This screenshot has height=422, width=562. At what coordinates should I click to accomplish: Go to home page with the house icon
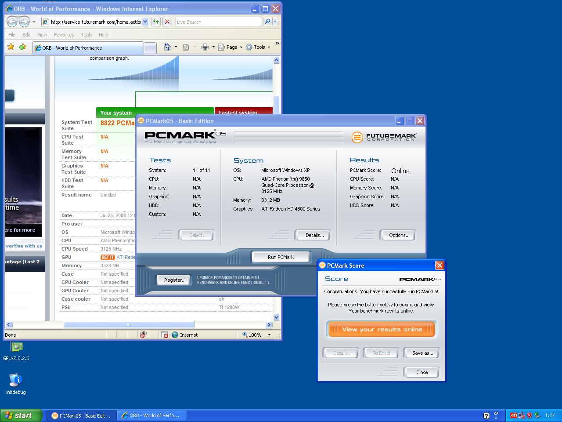167,47
